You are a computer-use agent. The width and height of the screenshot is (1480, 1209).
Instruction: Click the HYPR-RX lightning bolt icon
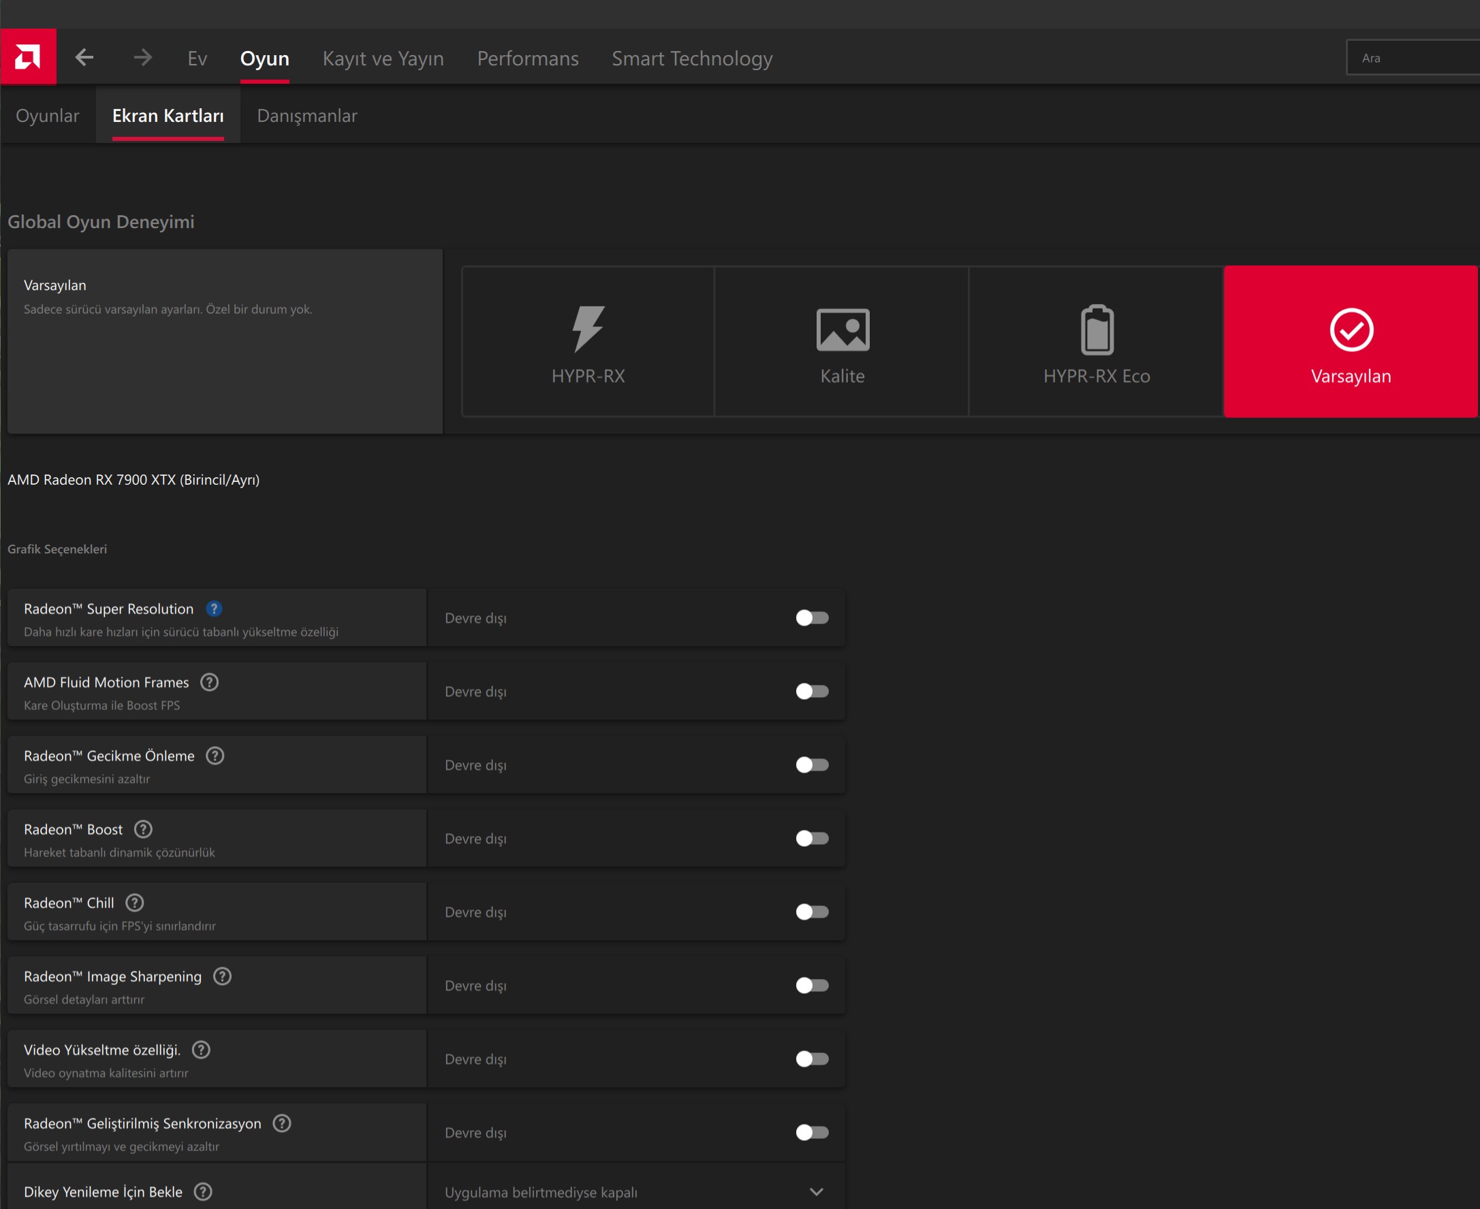(x=588, y=329)
